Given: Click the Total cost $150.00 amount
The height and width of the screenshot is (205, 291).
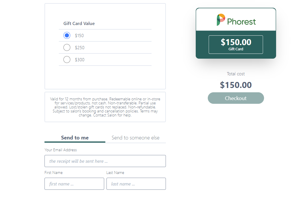Looking at the screenshot, I should (236, 85).
